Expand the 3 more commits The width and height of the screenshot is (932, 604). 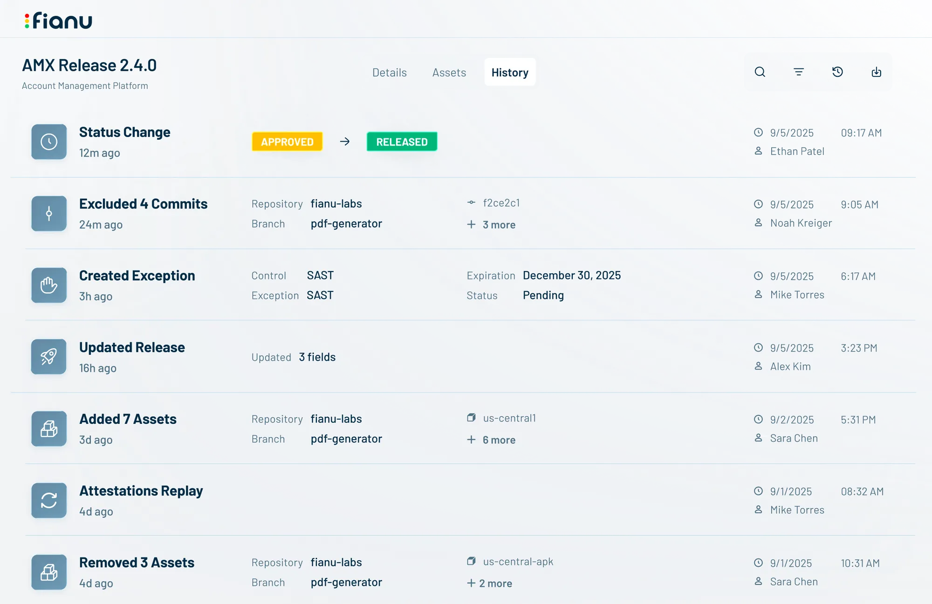(491, 225)
